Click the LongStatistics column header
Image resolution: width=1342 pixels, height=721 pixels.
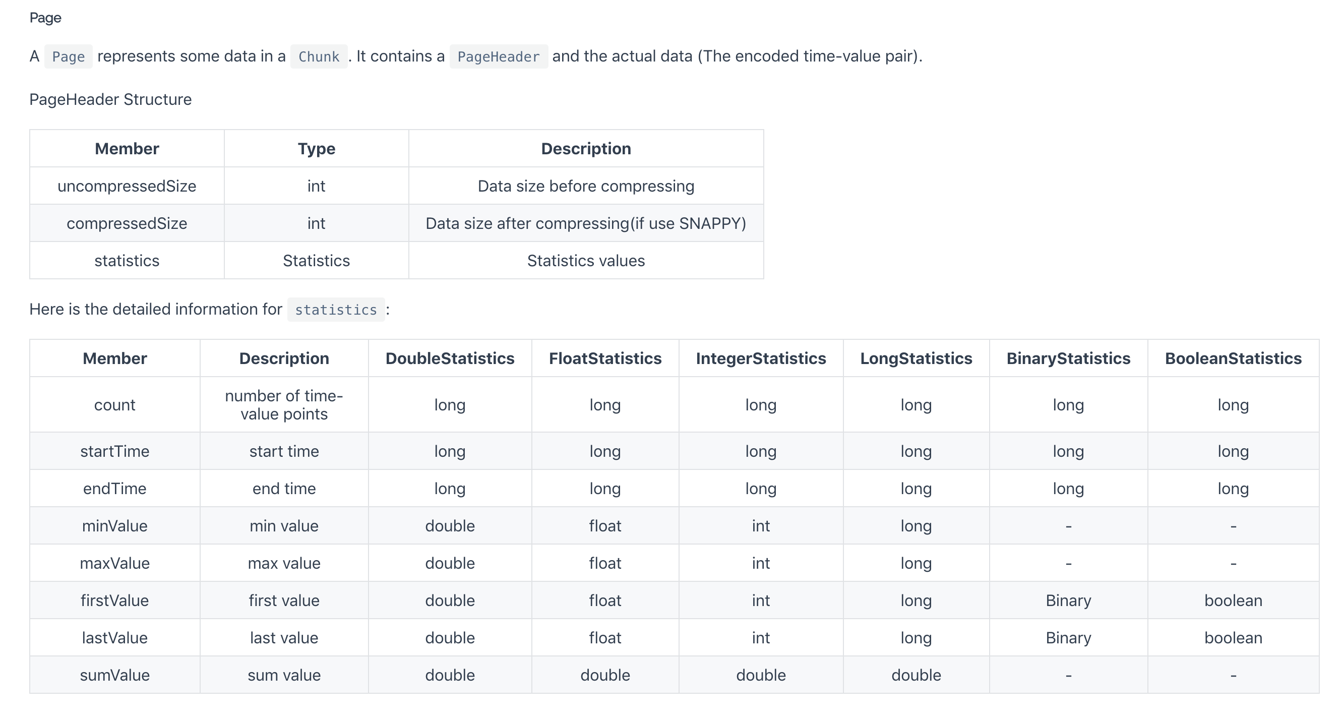(x=916, y=358)
